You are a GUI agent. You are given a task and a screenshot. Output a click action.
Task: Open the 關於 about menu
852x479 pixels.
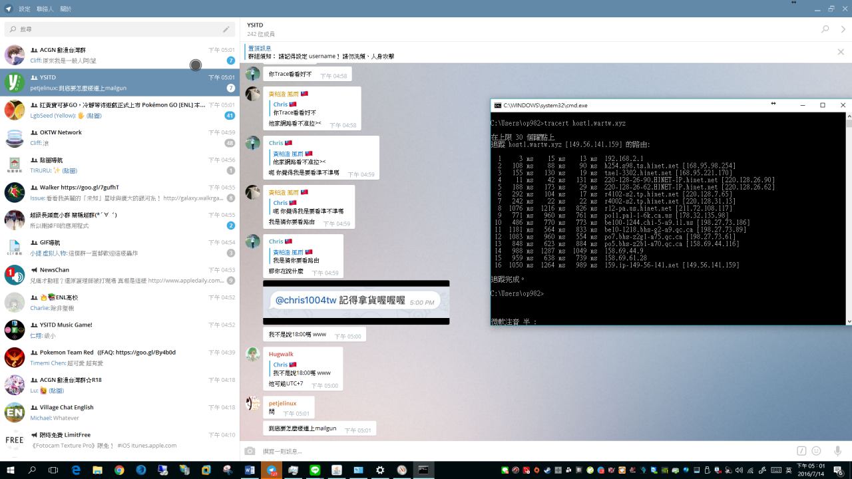66,9
